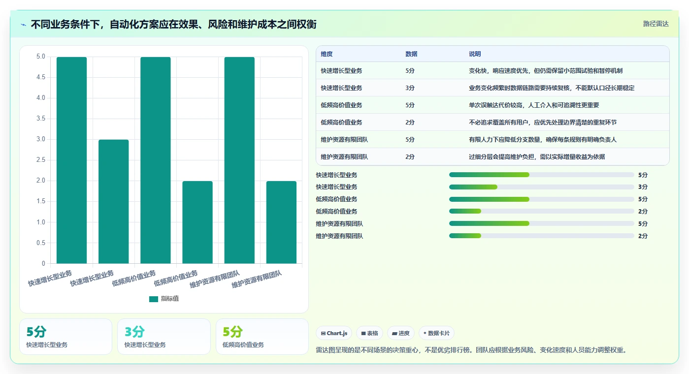The height and width of the screenshot is (374, 689).
Task: Click the 维度 column header
Action: coord(327,54)
